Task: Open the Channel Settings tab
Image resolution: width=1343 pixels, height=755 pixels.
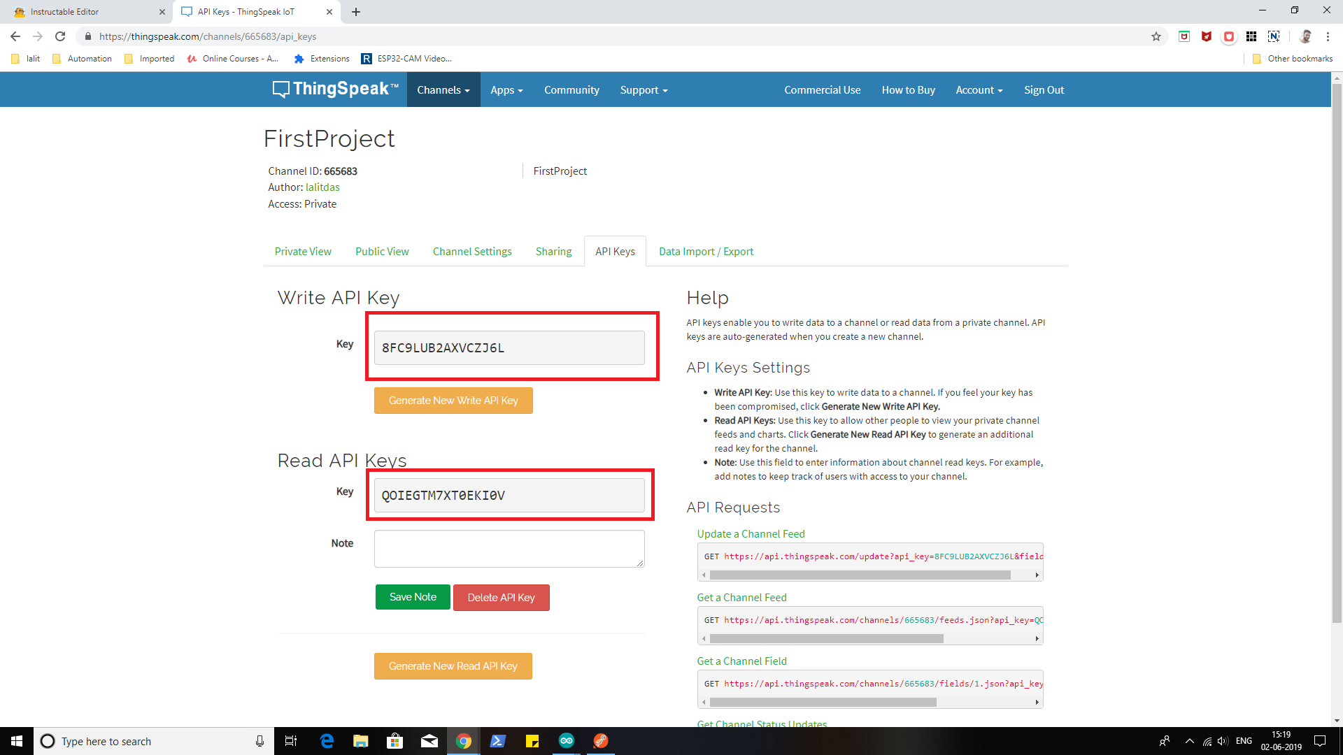Action: [x=472, y=251]
